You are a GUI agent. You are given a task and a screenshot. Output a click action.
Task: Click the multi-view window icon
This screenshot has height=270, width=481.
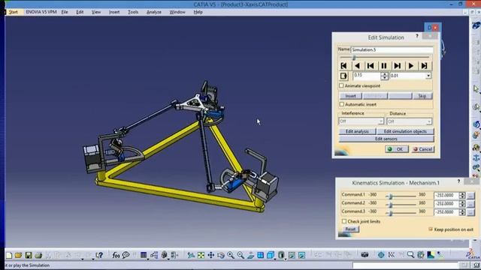[x=261, y=255]
